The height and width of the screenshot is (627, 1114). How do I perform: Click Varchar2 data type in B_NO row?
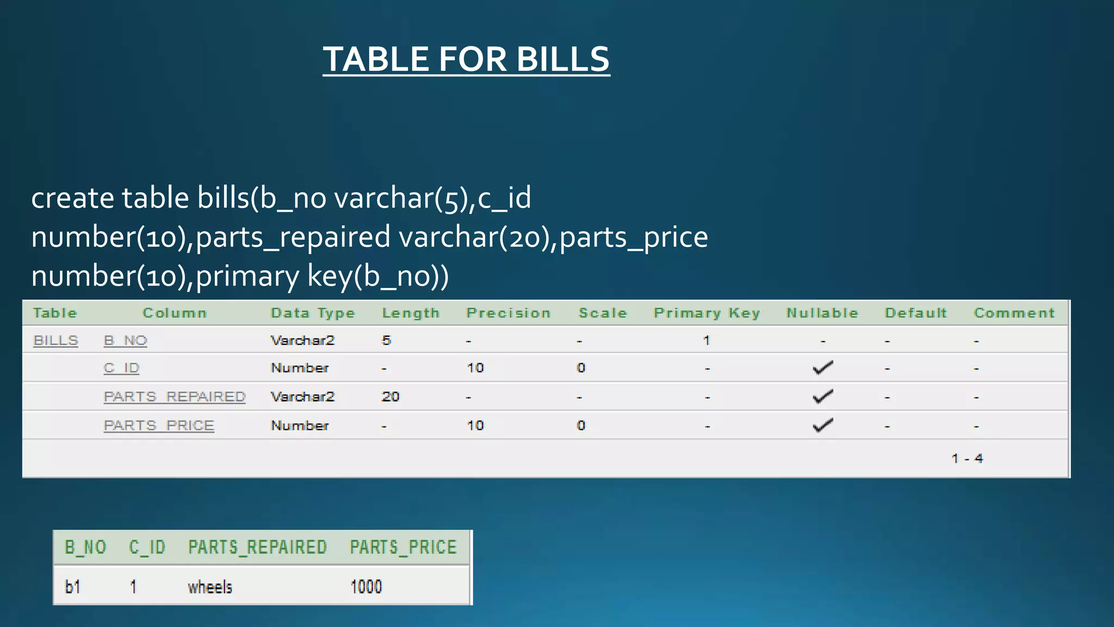click(303, 341)
